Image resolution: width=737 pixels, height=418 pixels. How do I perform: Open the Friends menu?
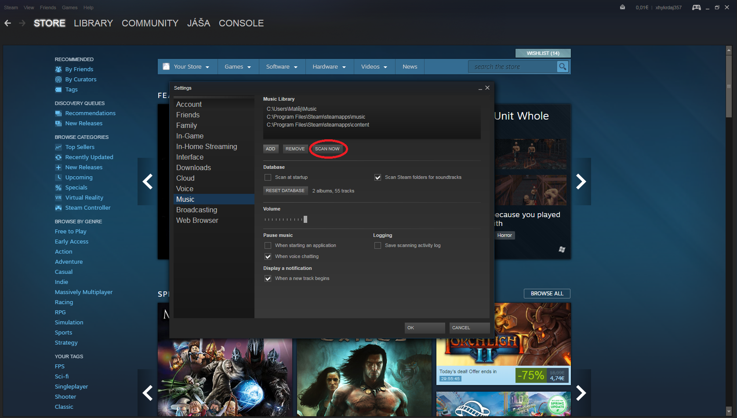(x=48, y=7)
